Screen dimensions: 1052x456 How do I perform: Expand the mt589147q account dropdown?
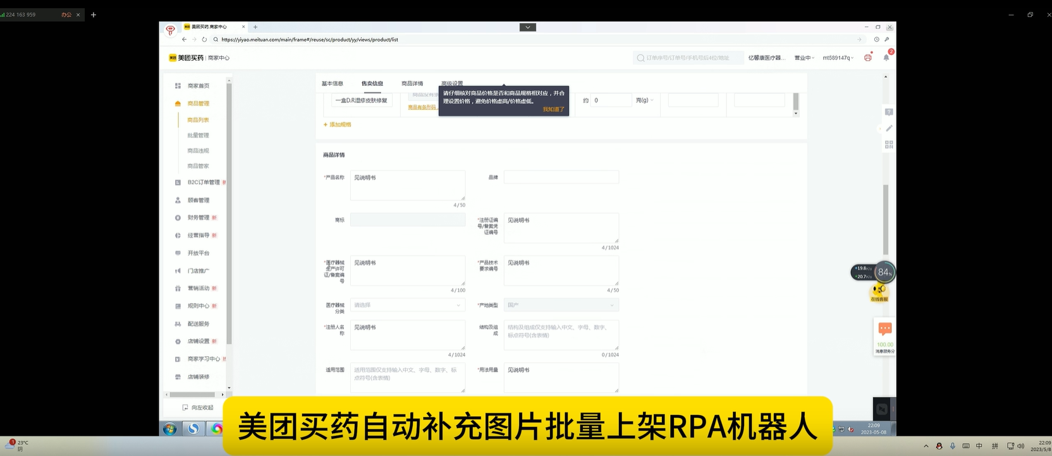[838, 58]
